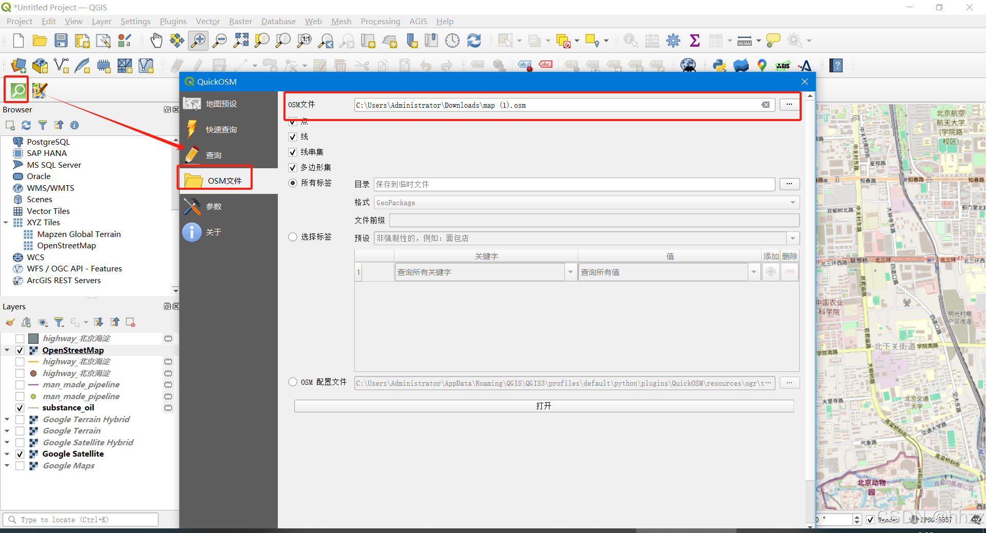986x533 pixels.
Task: Uncheck the 多边形集 checkbox
Action: (293, 168)
